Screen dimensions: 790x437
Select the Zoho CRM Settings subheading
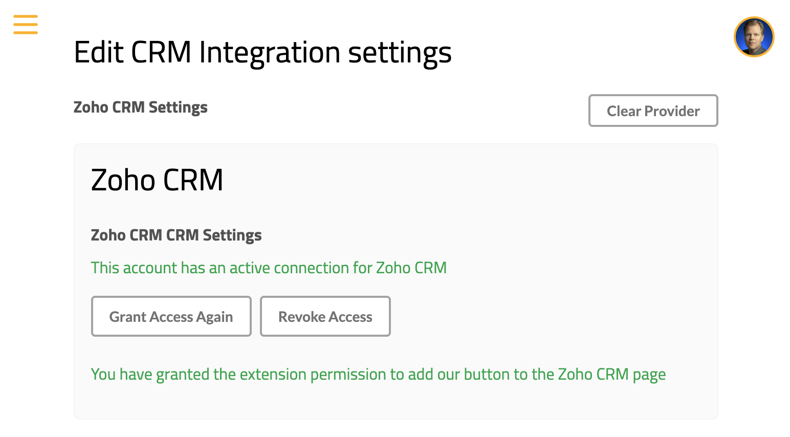(x=141, y=107)
